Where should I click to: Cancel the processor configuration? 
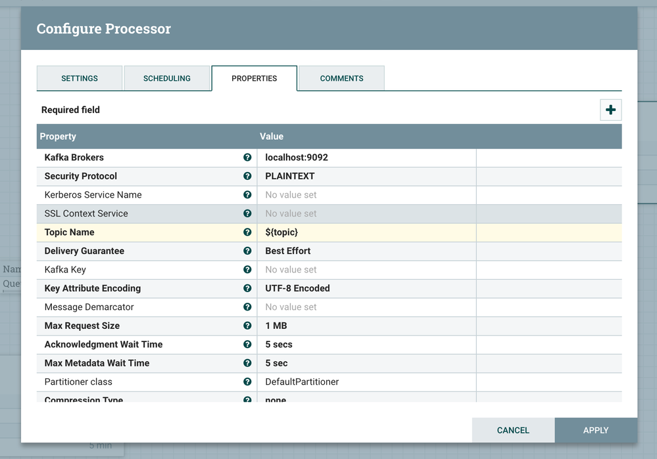513,430
